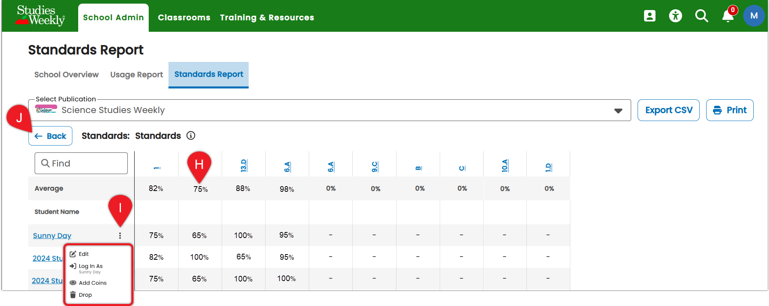Image resolution: width=769 pixels, height=306 pixels.
Task: Open the 10.A standard column header
Action: click(x=505, y=166)
